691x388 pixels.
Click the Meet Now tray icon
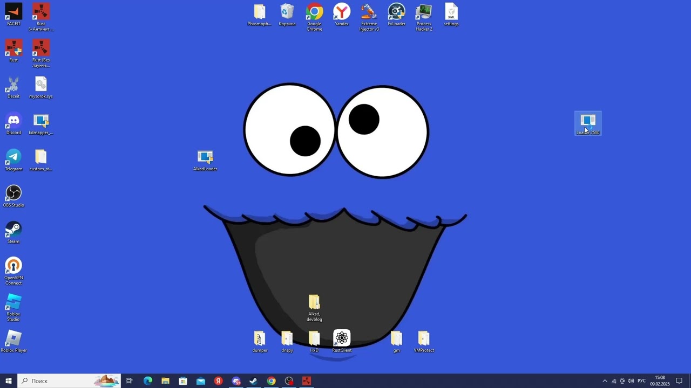click(622, 381)
